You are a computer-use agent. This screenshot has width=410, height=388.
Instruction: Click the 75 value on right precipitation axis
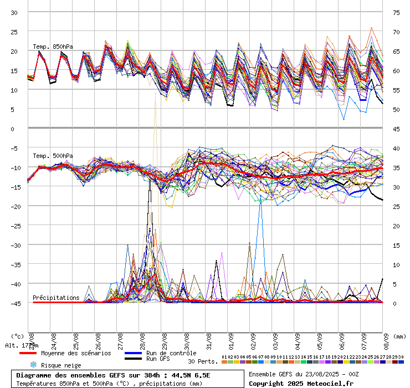[396, 13]
